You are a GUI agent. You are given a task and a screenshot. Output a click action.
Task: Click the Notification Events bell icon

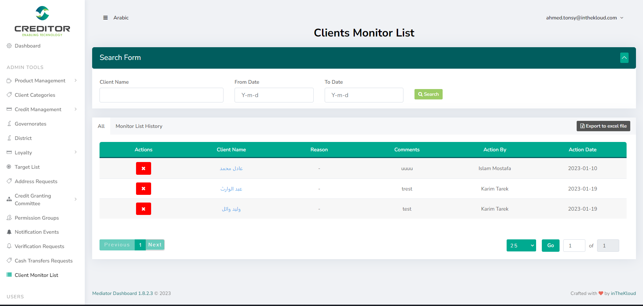(9, 232)
